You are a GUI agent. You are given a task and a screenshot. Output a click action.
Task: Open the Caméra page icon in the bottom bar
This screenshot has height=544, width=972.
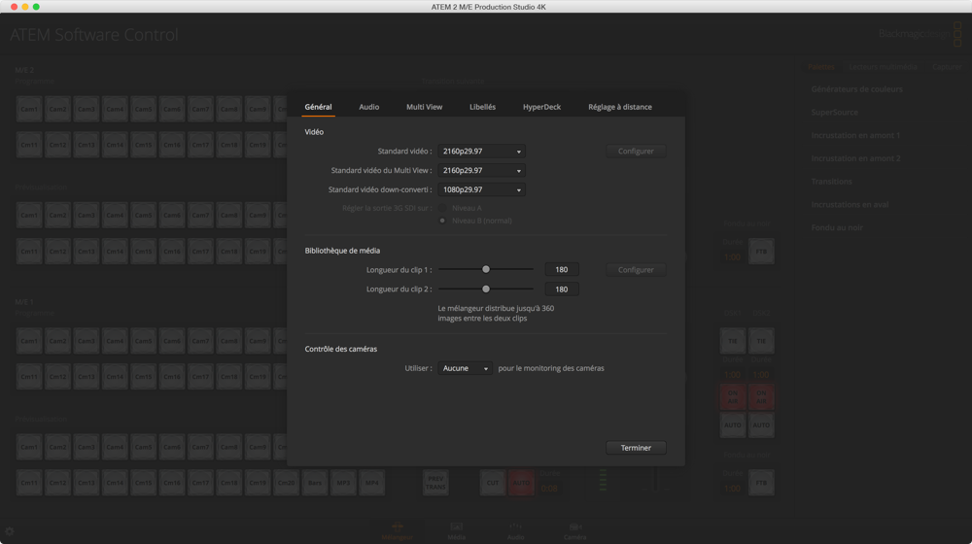[574, 531]
